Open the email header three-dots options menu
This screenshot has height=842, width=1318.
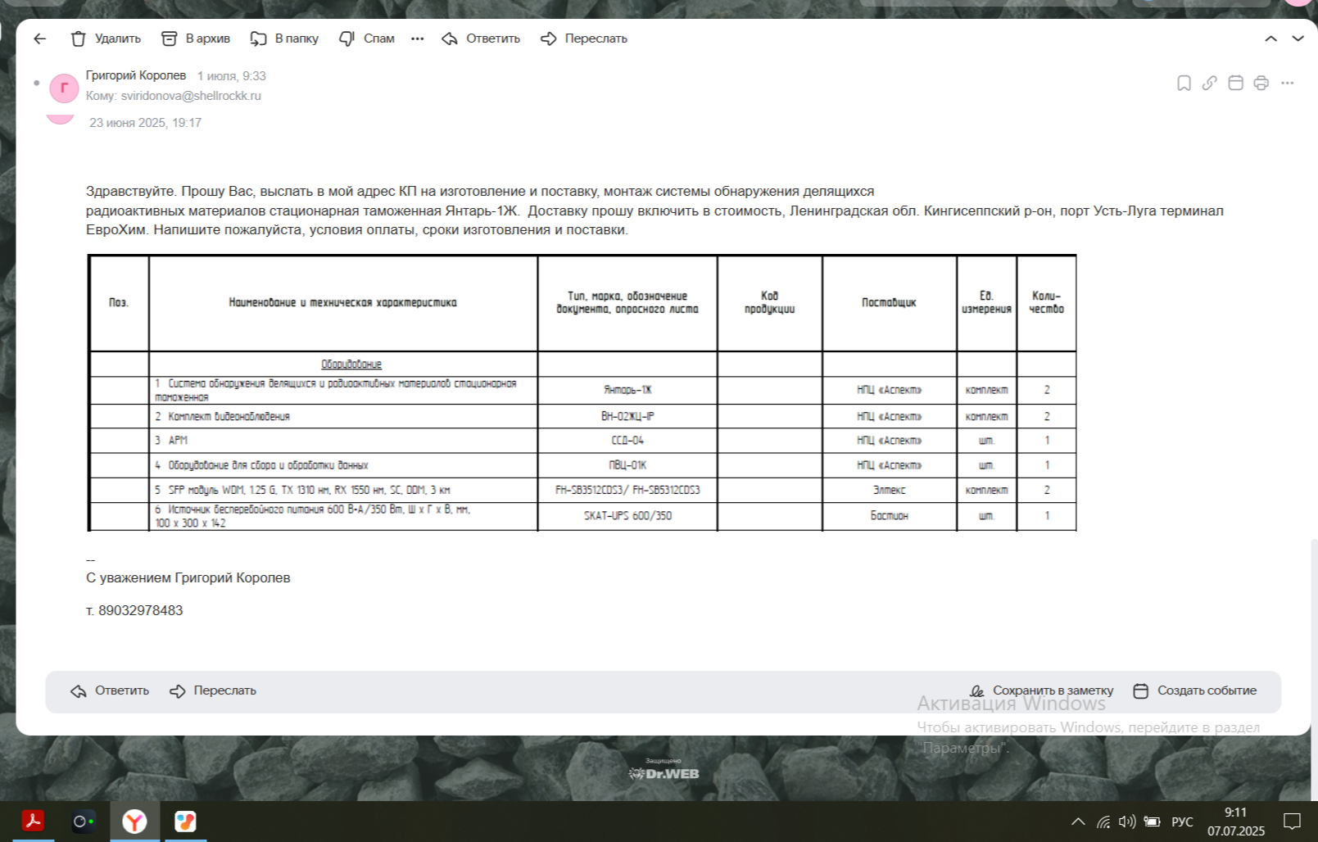[x=1288, y=83]
